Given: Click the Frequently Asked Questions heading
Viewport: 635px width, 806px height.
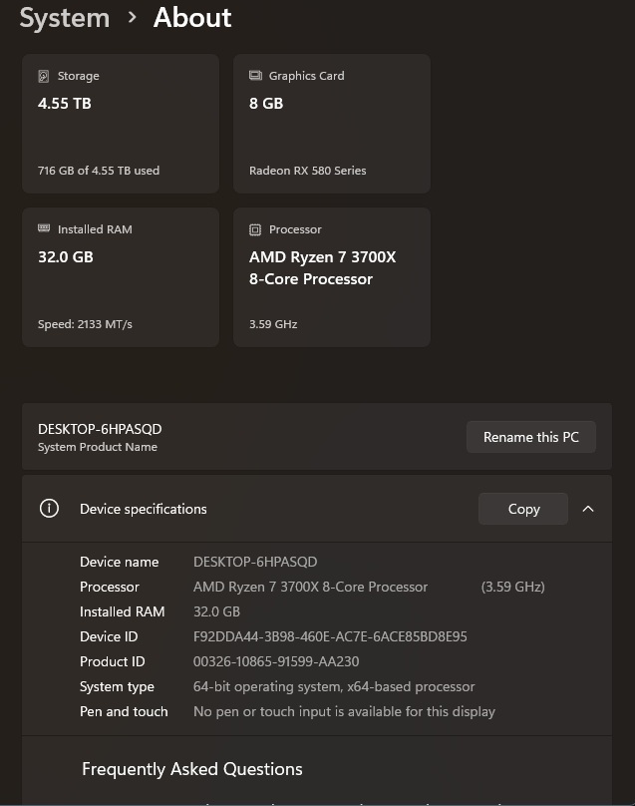Looking at the screenshot, I should pyautogui.click(x=192, y=769).
